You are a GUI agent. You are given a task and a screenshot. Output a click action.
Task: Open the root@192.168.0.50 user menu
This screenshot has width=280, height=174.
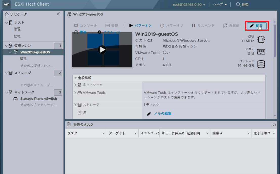pos(189,5)
